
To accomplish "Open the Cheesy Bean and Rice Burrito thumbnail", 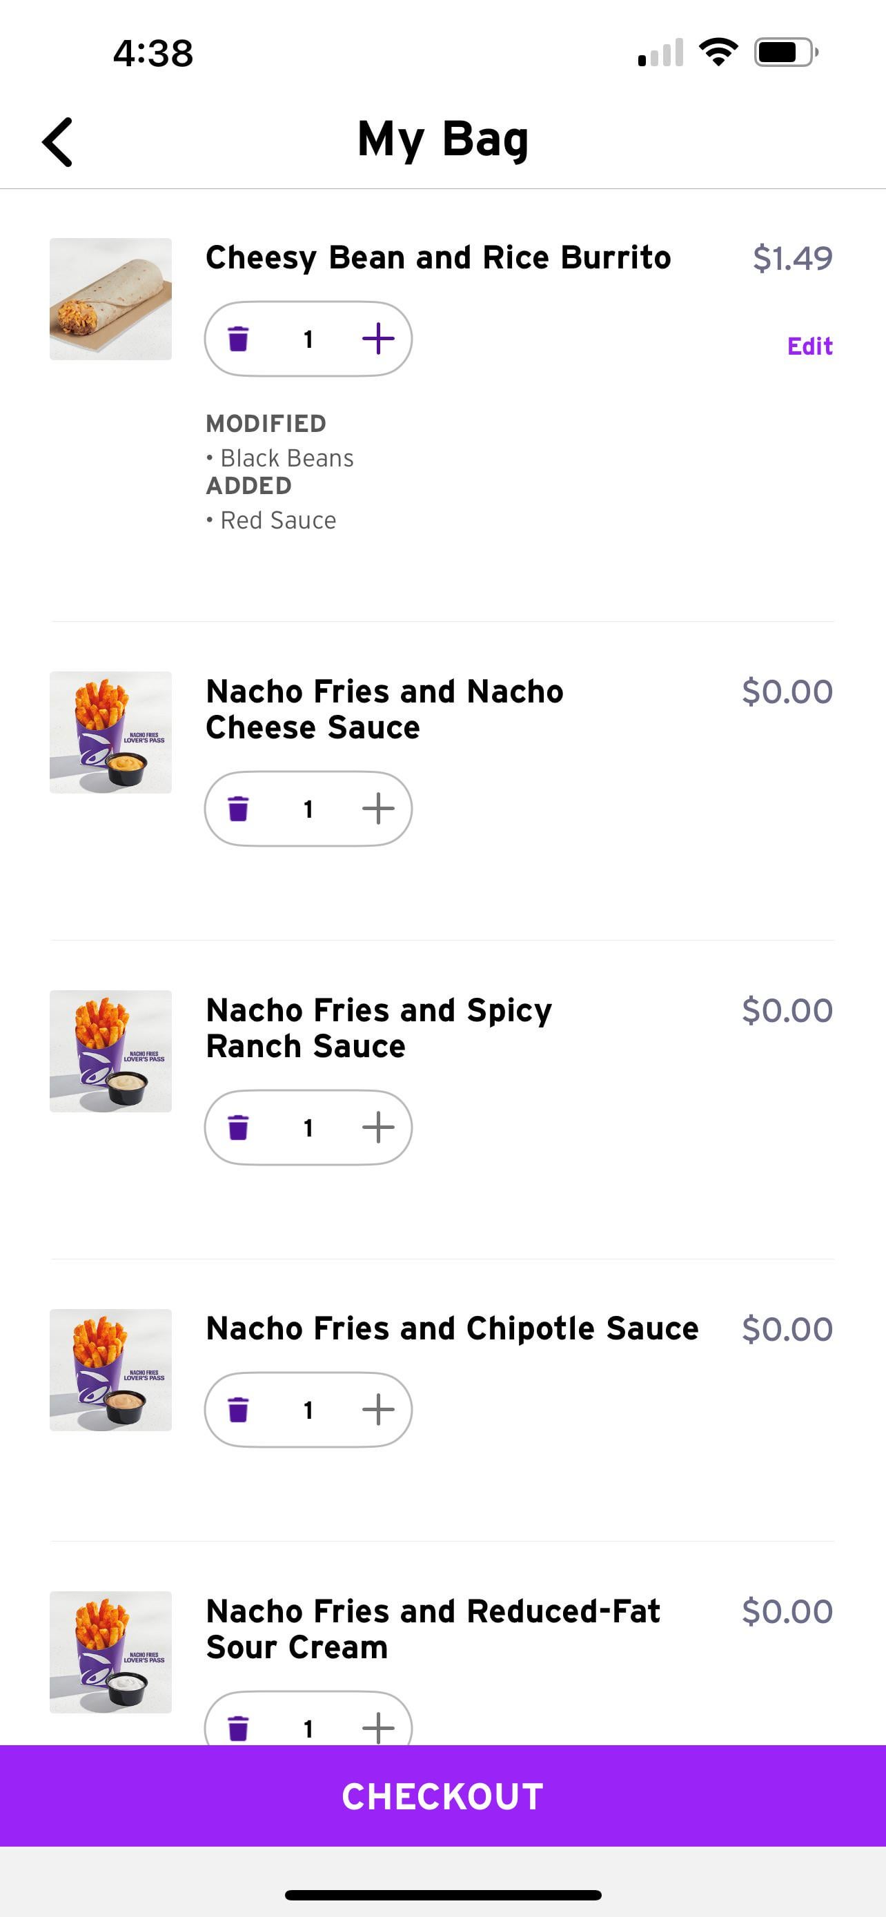I will [x=111, y=299].
